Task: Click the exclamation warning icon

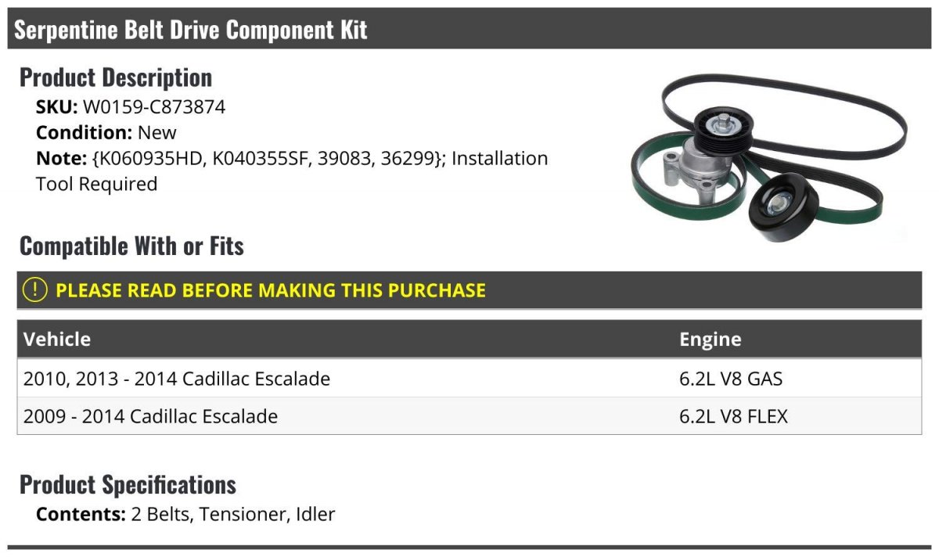Action: click(35, 290)
